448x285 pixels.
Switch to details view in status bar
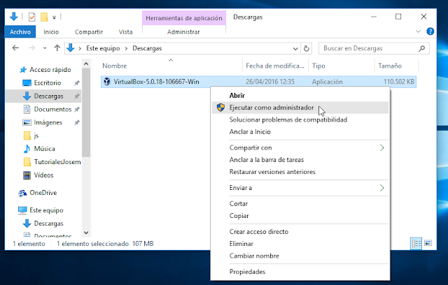pos(416,243)
